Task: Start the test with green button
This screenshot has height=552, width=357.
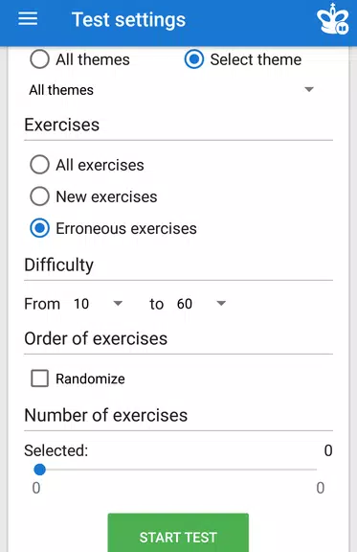Action: pyautogui.click(x=178, y=533)
